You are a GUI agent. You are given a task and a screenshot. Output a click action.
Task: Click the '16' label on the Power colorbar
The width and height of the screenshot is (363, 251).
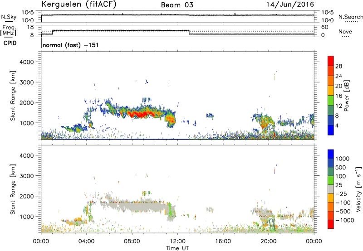coord(338,96)
